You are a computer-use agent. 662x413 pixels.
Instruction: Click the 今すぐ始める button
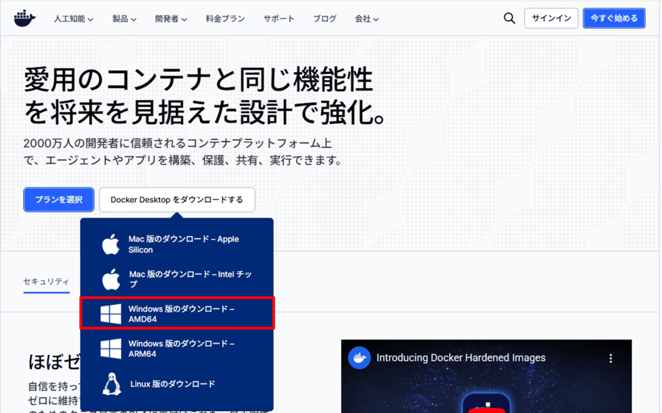click(614, 18)
